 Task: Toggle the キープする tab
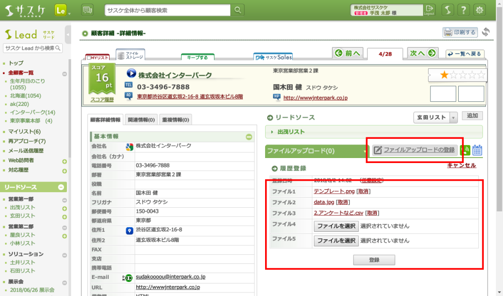coord(197,57)
